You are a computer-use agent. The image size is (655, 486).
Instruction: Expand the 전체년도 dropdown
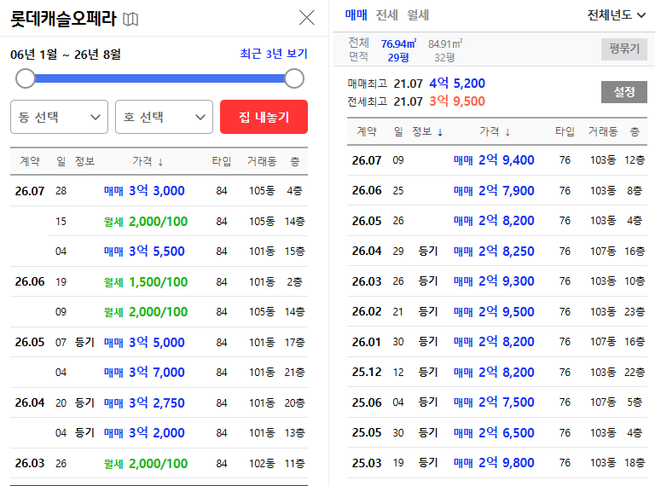[x=617, y=15]
